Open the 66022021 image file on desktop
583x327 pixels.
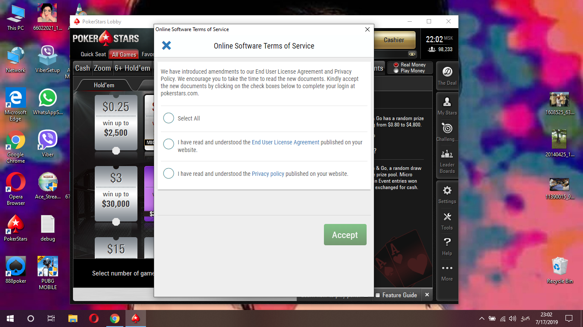(x=48, y=18)
